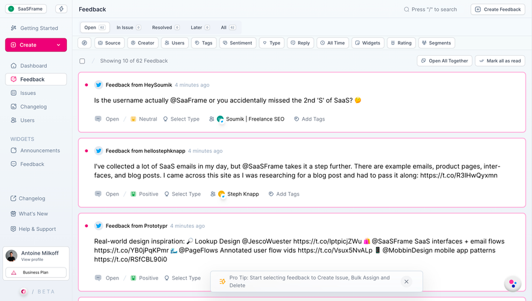Add Tags to hellostephknapp feedback
This screenshot has width=532, height=301.
click(x=284, y=194)
